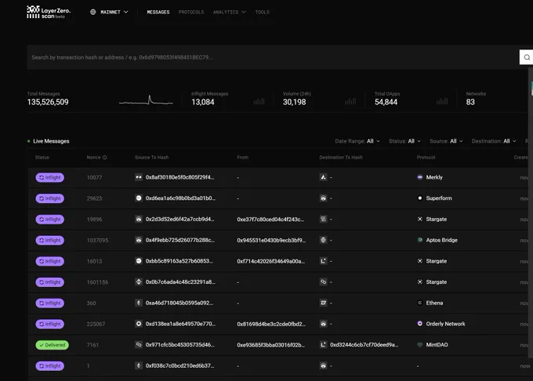Open the Source filter dropdown
Screen dimensions: 533x381
click(446, 141)
